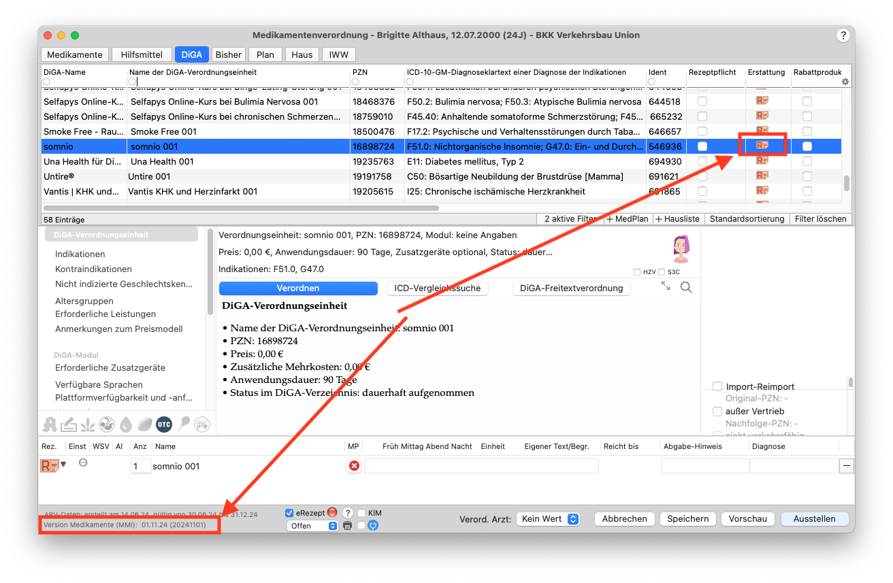Select the DiGA tab
The image size is (893, 583).
[x=192, y=55]
